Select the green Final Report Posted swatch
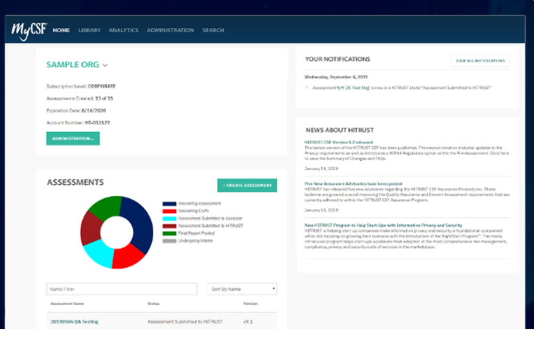The image size is (534, 341). [x=169, y=233]
